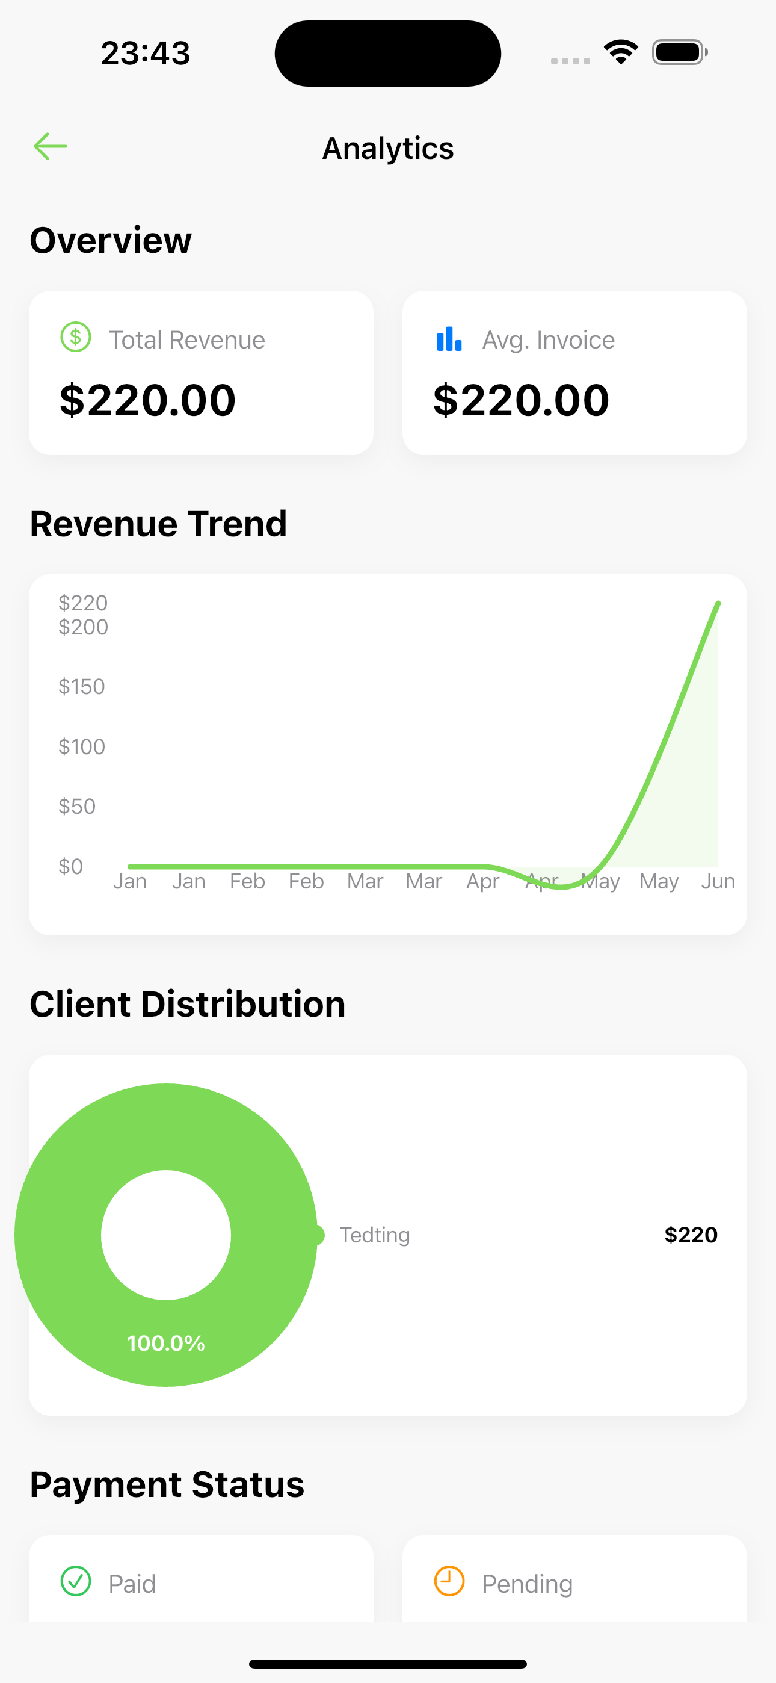The width and height of the screenshot is (776, 1683).
Task: Tap the 23:43 clock in status bar
Action: (x=146, y=53)
